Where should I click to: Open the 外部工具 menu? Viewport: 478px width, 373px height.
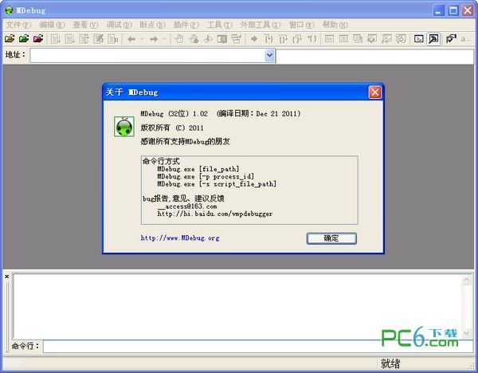tap(261, 25)
